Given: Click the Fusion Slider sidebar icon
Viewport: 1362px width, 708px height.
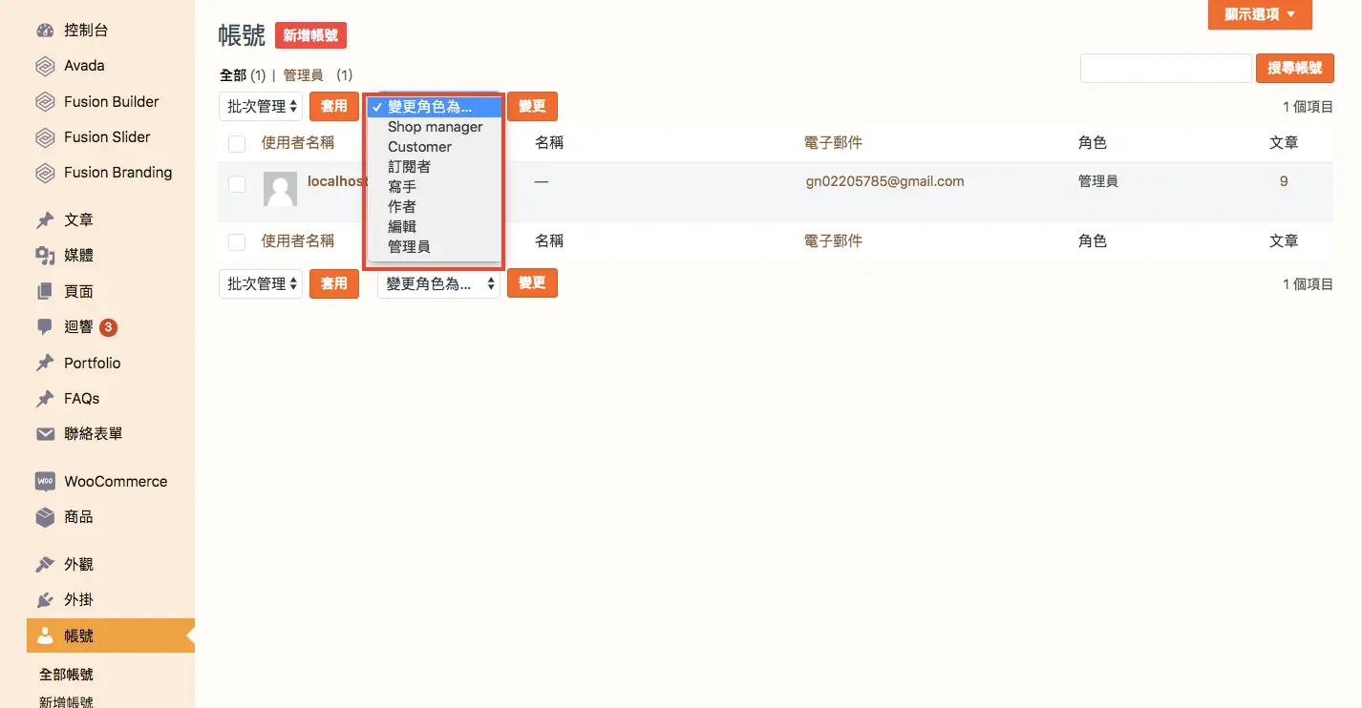Looking at the screenshot, I should (45, 137).
